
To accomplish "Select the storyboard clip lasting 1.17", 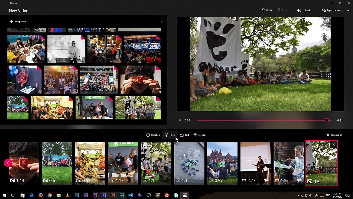I will 123,163.
